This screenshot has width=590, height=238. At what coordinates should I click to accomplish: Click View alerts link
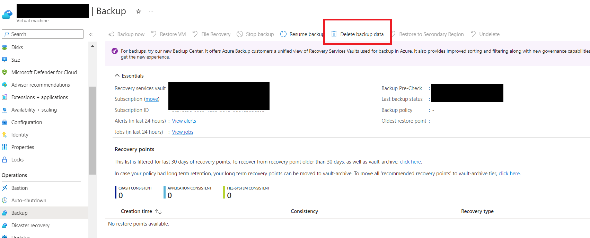pyautogui.click(x=184, y=121)
